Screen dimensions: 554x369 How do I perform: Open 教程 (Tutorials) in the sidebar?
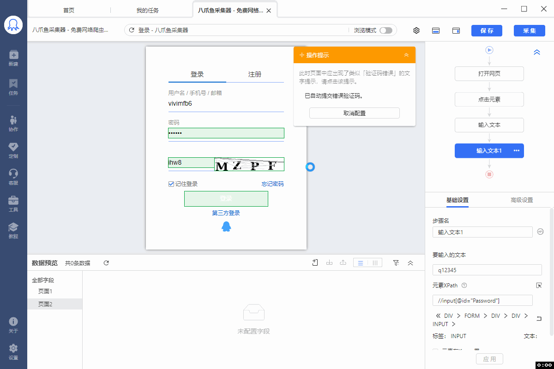pos(13,231)
